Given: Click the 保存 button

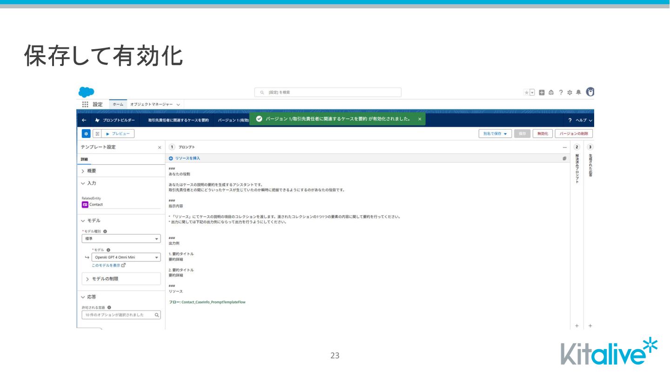Looking at the screenshot, I should [x=522, y=134].
